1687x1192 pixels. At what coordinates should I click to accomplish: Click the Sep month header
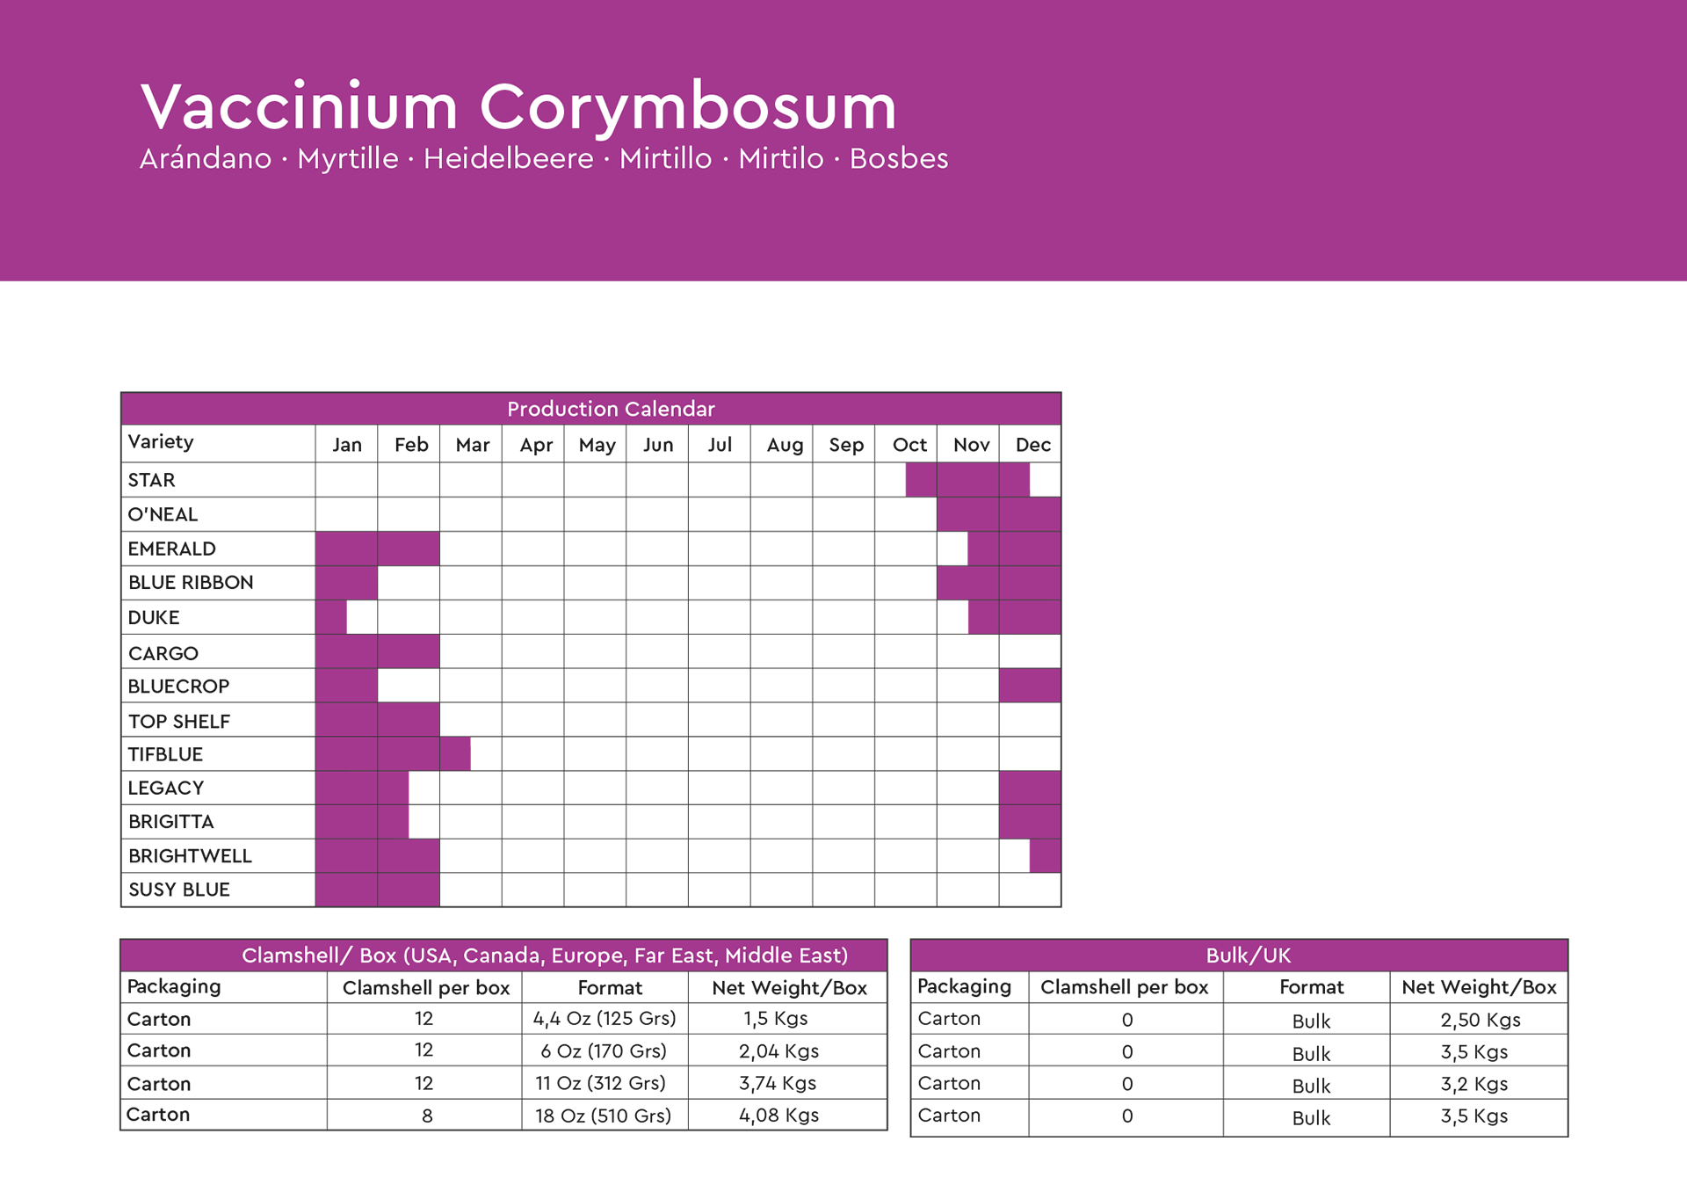[846, 446]
